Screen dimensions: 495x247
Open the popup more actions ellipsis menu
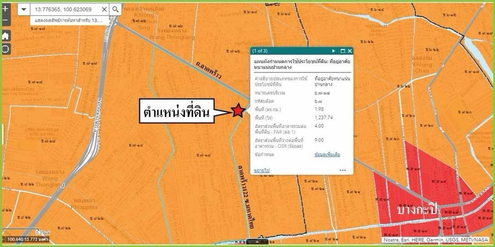[x=342, y=170]
